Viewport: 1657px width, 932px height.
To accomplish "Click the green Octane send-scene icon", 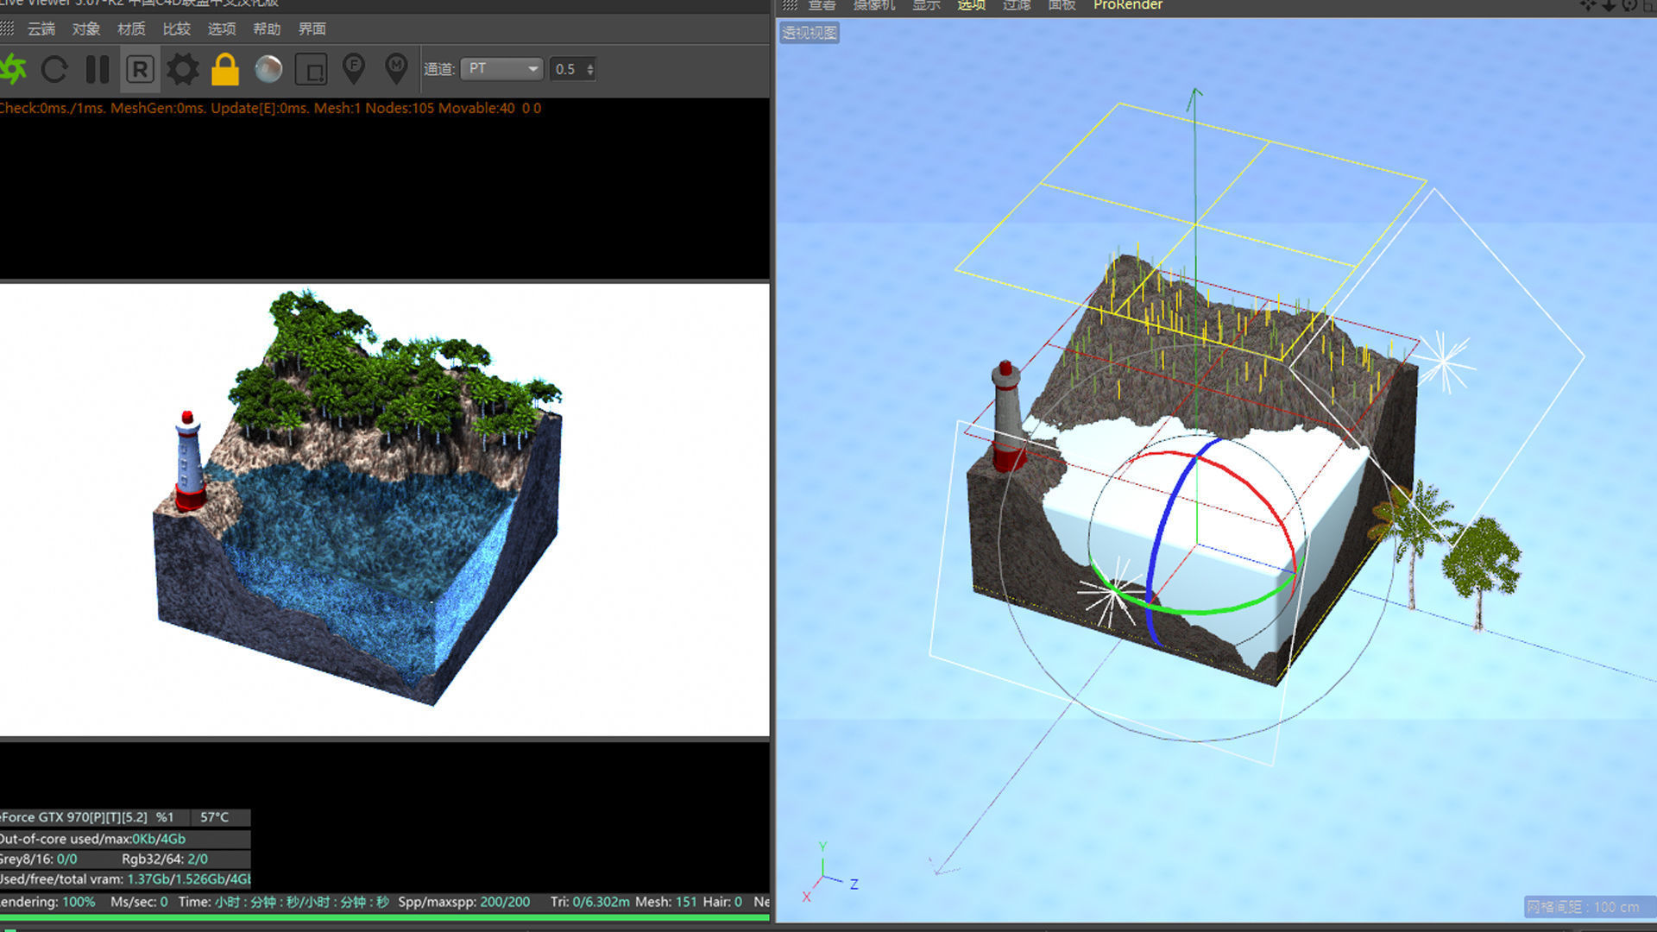I will point(12,69).
